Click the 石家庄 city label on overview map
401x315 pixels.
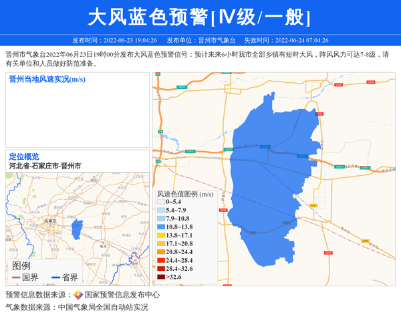50,221
